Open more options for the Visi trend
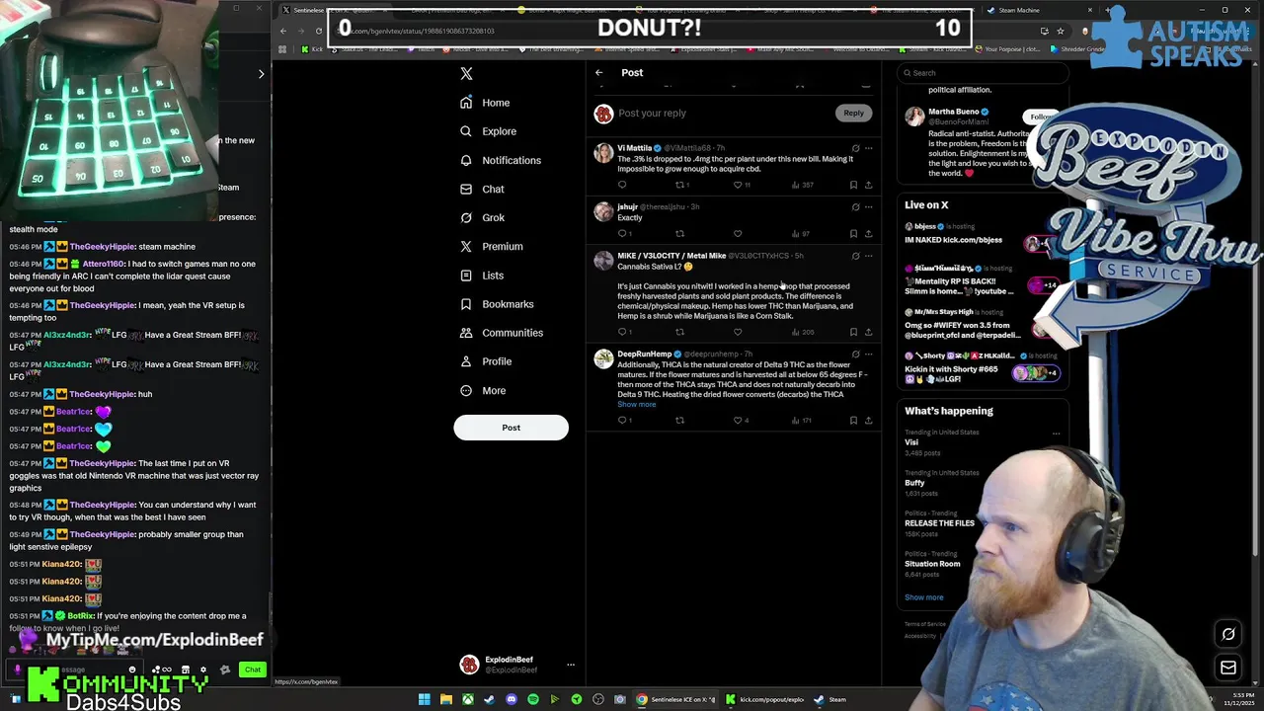Viewport: 1264px width, 711px height. [1056, 434]
